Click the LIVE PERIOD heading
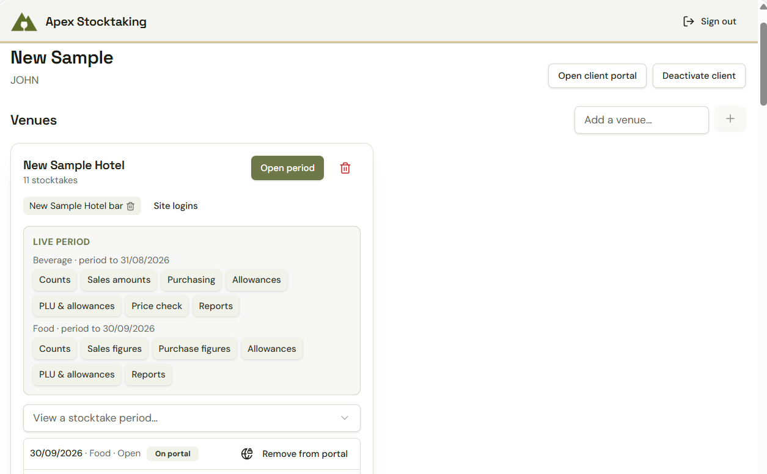 point(61,242)
